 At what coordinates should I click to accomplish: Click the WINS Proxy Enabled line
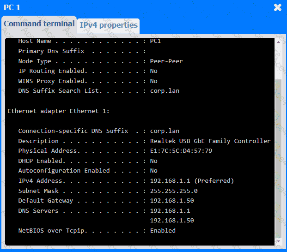coord(87,81)
